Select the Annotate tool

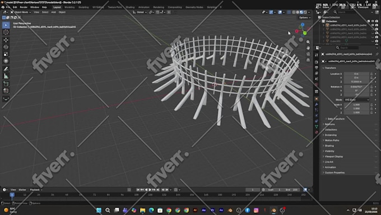pyautogui.click(x=6, y=69)
